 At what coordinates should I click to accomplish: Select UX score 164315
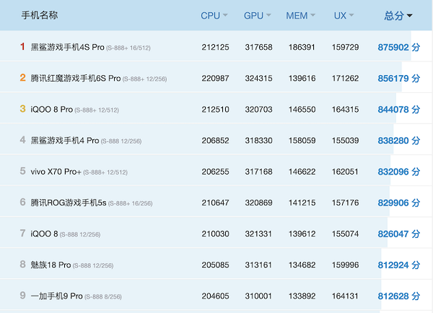click(x=345, y=110)
